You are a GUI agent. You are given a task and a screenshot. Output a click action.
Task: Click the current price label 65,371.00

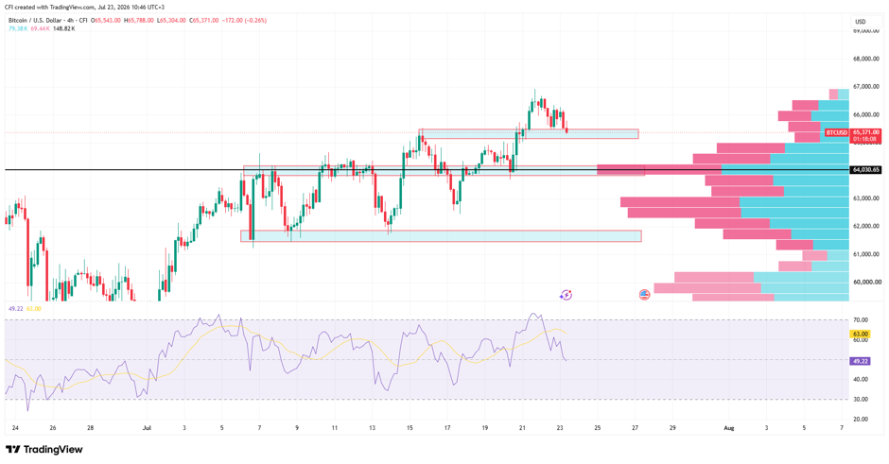coord(865,132)
